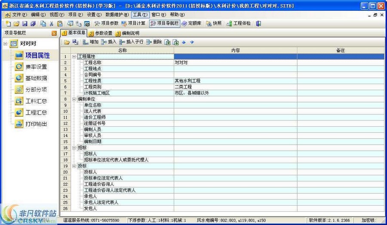Viewport: 387px width, 225px height.
Task: Click the 插入 insert row button
Action: [109, 42]
